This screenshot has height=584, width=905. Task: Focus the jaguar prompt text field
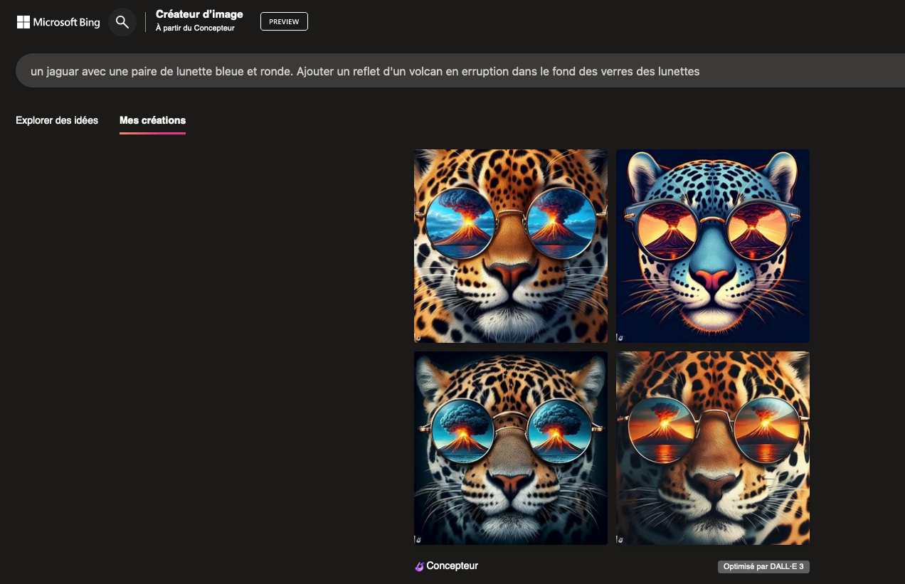tap(427, 71)
